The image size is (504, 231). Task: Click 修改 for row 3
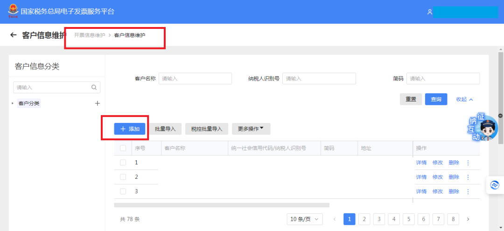point(438,191)
